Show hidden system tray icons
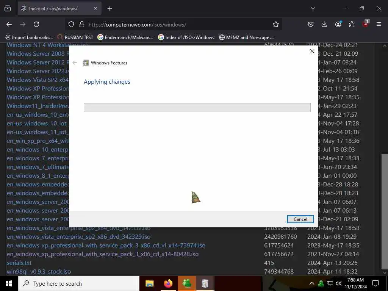Image resolution: width=388 pixels, height=291 pixels. (312, 283)
